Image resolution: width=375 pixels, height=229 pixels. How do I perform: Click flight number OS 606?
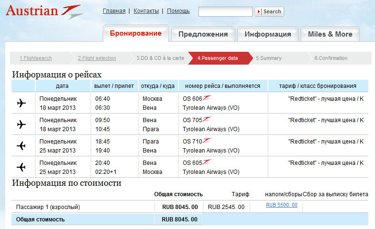[x=193, y=99]
